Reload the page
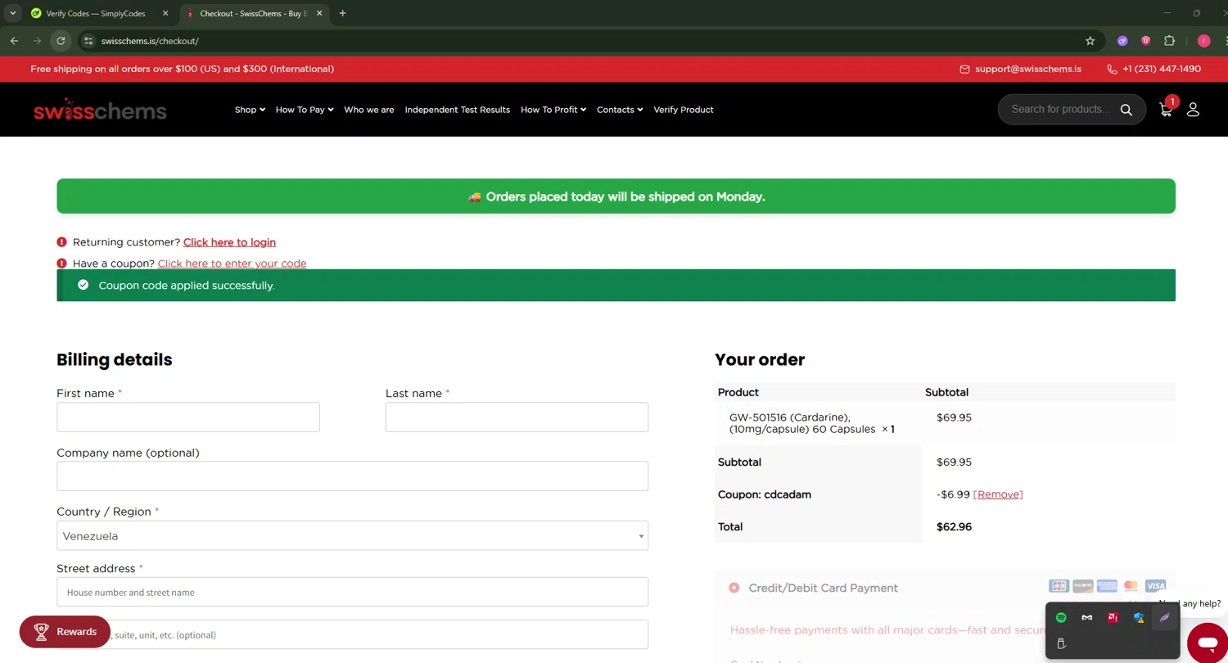1228x663 pixels. click(x=61, y=41)
